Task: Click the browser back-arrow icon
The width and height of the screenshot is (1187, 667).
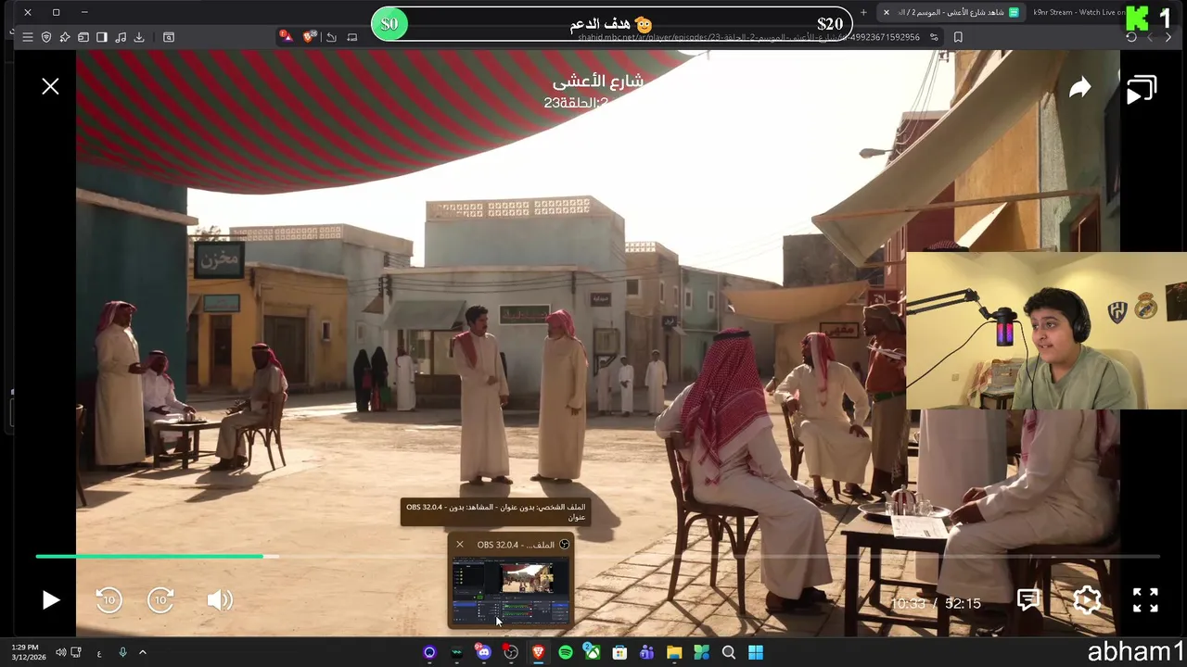Action: point(331,37)
